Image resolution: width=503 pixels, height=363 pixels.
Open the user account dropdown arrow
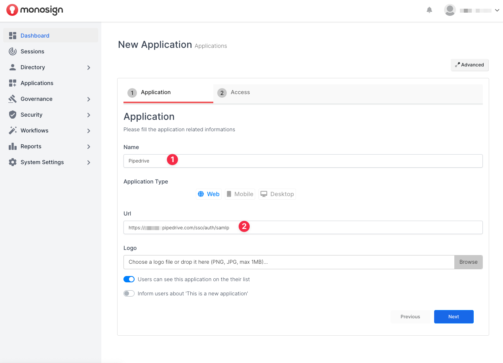click(497, 10)
